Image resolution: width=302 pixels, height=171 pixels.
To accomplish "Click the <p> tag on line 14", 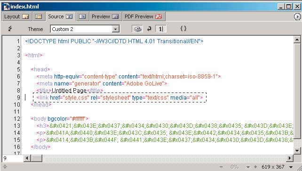I will click(x=41, y=133).
